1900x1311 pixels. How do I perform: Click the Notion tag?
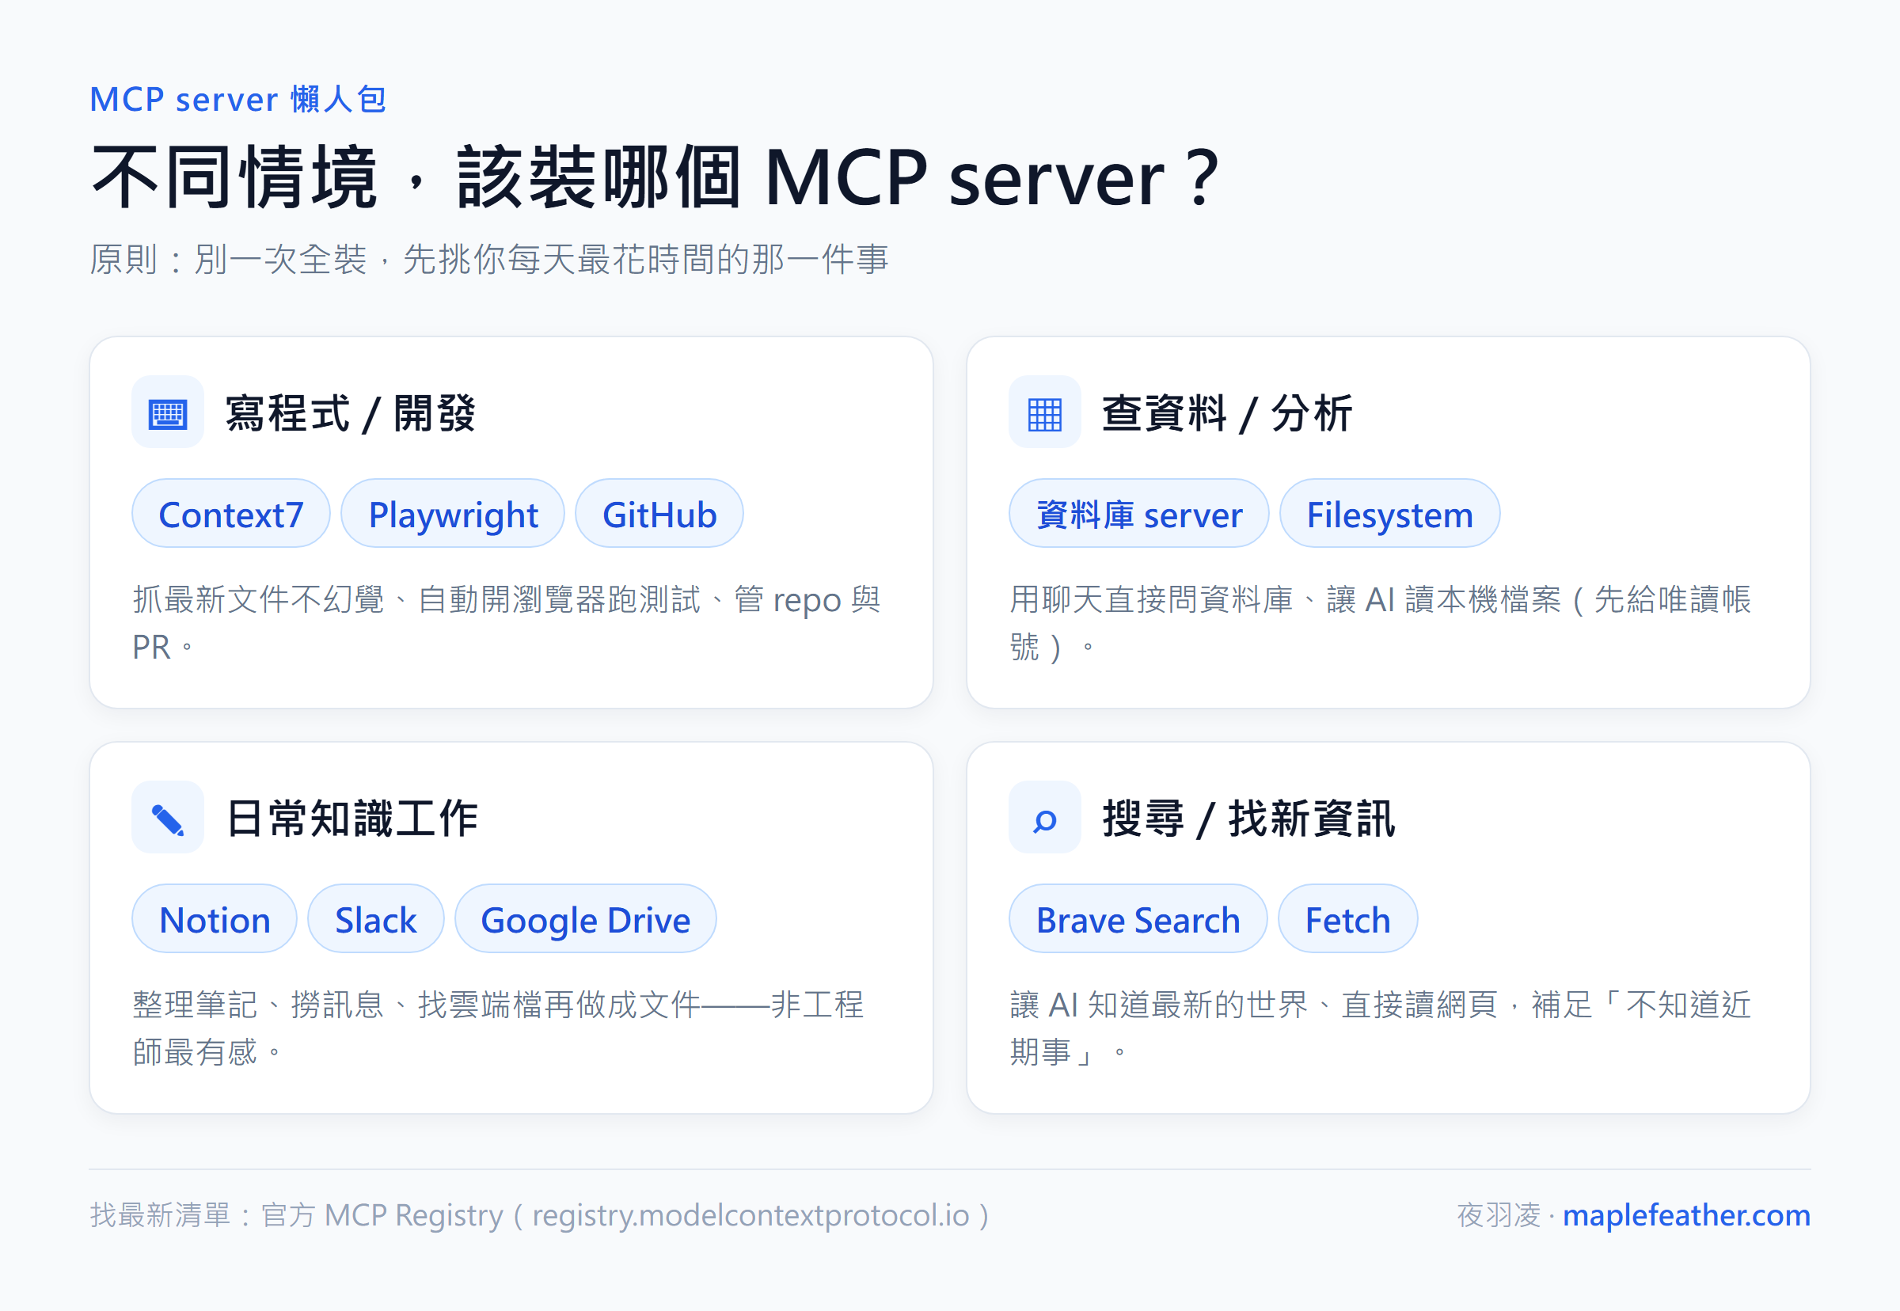215,918
